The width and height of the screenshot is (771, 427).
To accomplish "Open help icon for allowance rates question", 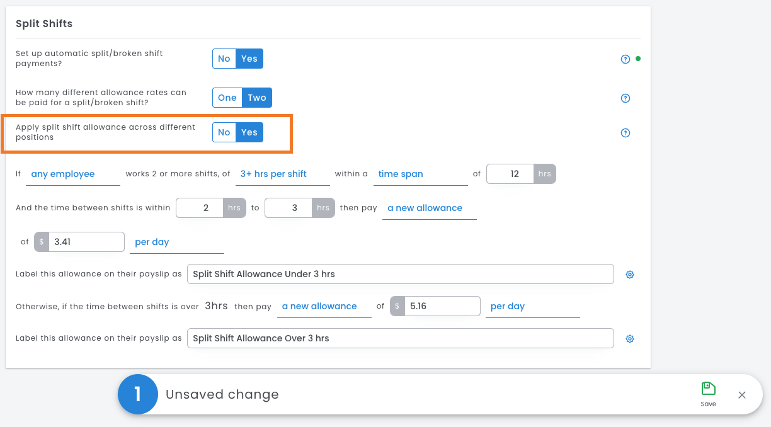I will tap(625, 98).
